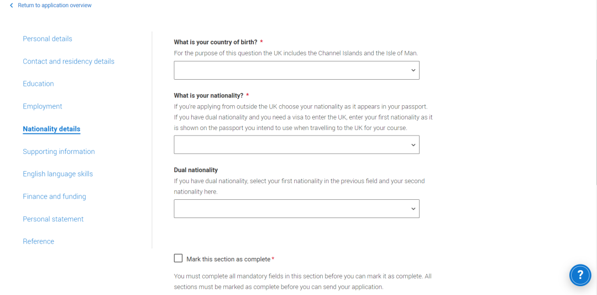
Task: Click the nationality dropdown chevron arrow
Action: (x=413, y=145)
